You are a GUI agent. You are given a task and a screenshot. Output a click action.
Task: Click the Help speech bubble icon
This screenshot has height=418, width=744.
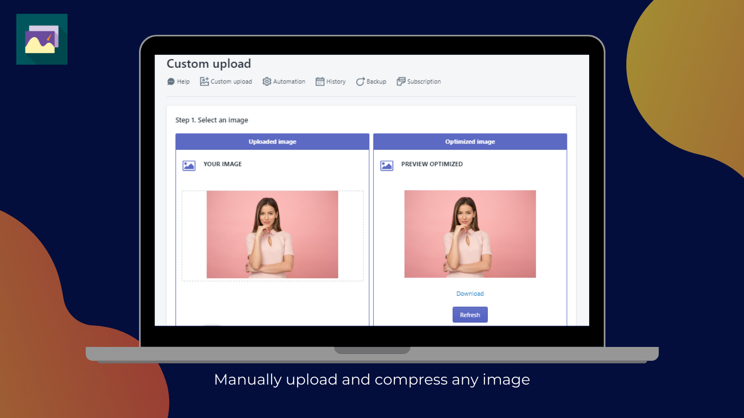pos(171,82)
